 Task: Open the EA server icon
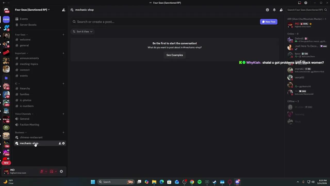6,128
